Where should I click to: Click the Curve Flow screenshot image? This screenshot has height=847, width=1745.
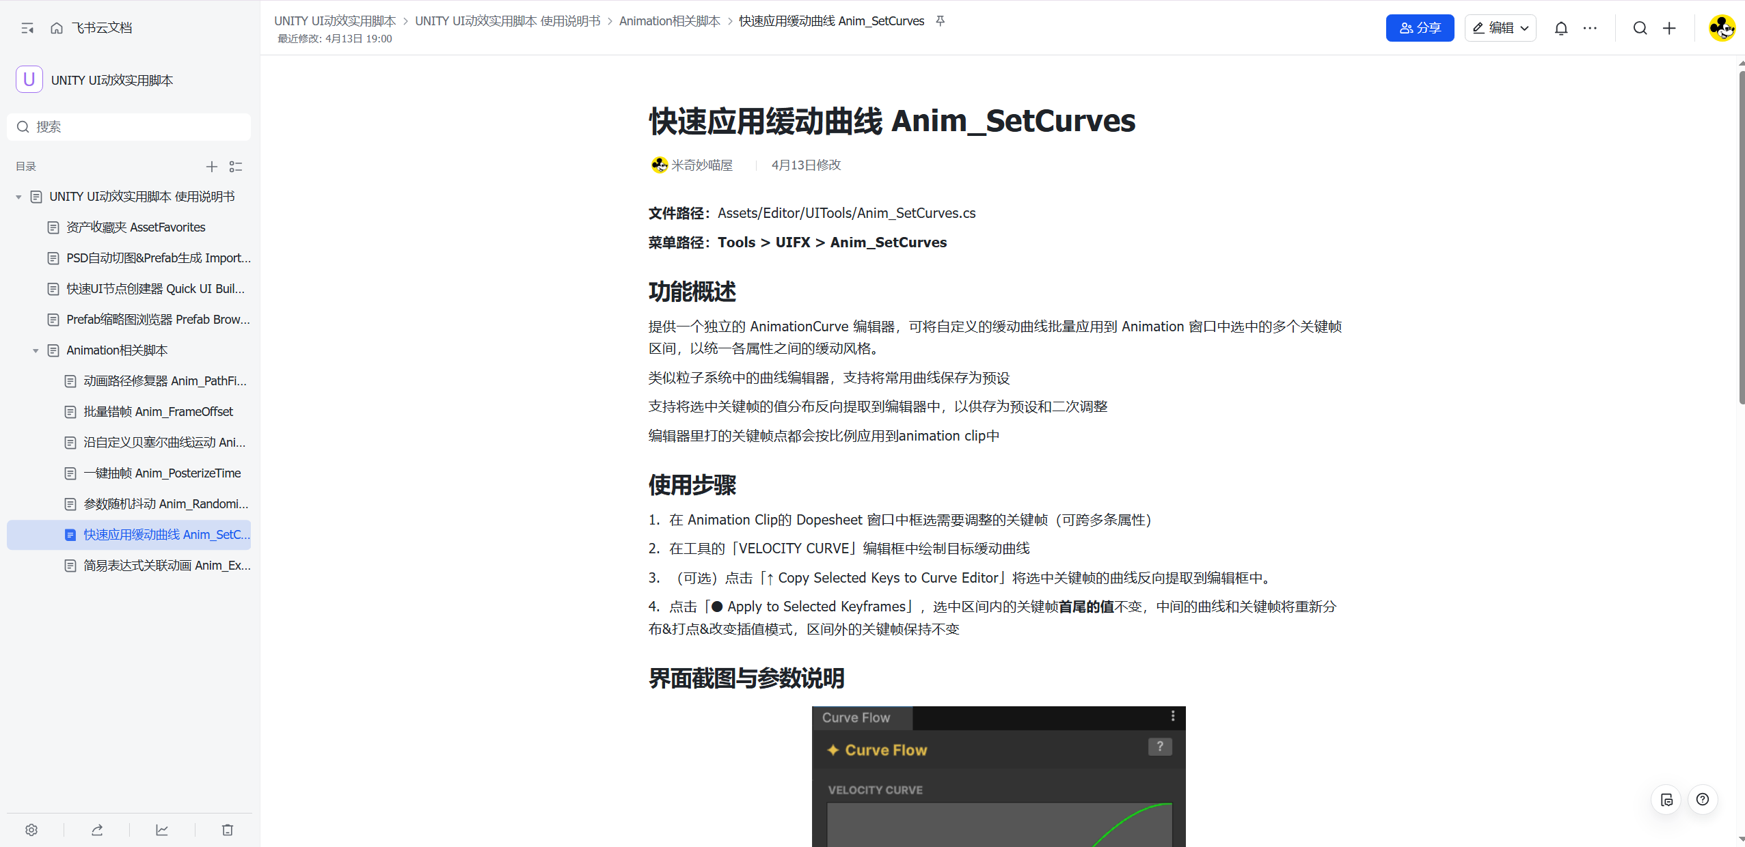pyautogui.click(x=999, y=777)
